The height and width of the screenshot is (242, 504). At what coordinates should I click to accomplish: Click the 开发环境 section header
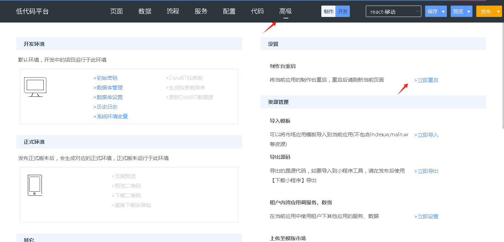pyautogui.click(x=129, y=44)
